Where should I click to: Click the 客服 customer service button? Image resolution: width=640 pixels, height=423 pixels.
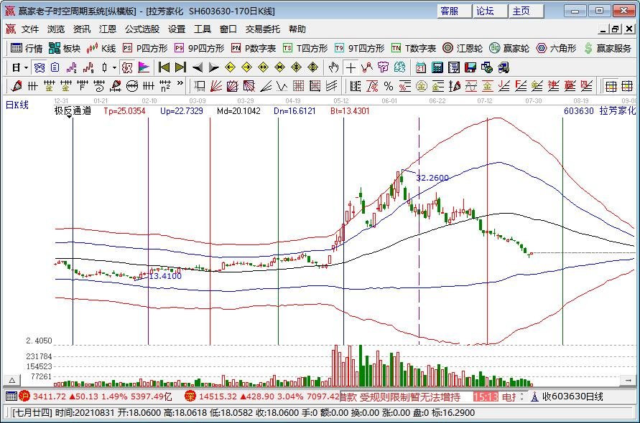(x=449, y=11)
